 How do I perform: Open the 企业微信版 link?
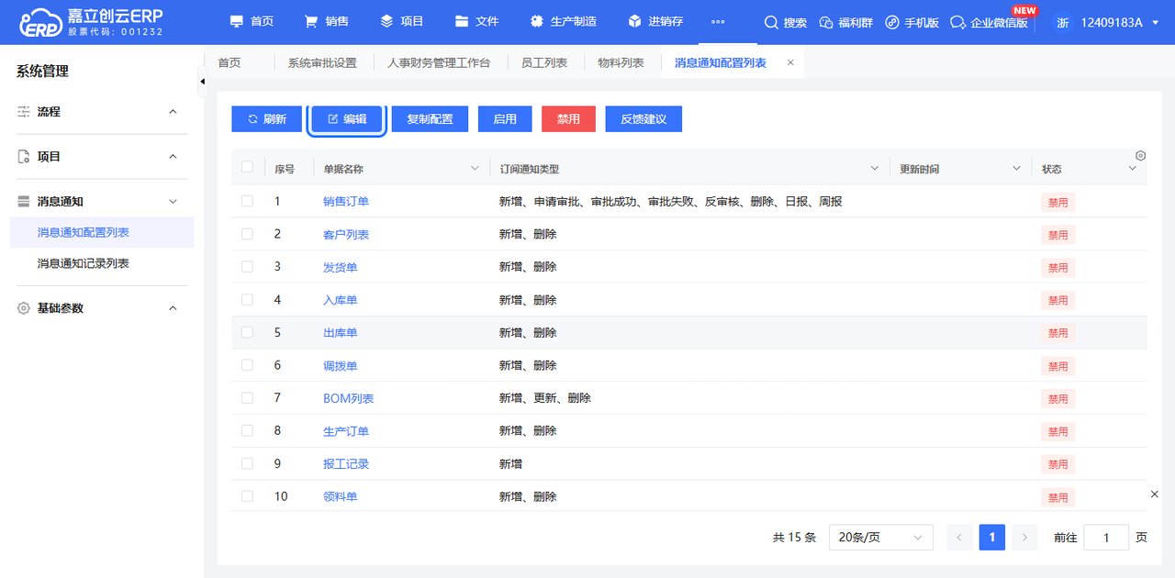click(990, 22)
